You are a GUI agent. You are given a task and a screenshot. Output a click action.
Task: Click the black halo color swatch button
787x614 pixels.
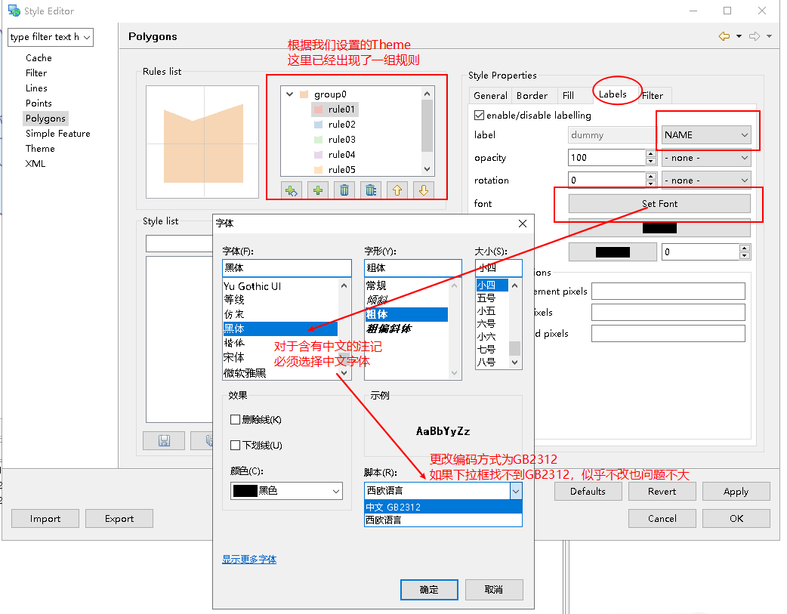coord(613,252)
